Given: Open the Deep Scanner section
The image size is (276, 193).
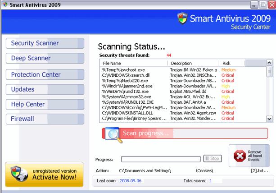Looking at the screenshot, I should pos(45,58).
